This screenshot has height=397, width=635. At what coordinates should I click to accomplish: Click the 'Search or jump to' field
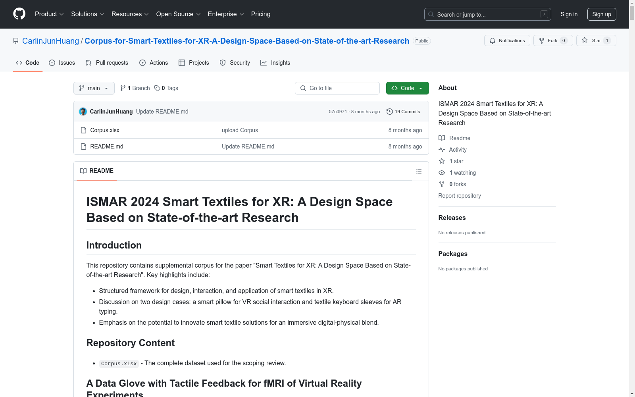488,14
